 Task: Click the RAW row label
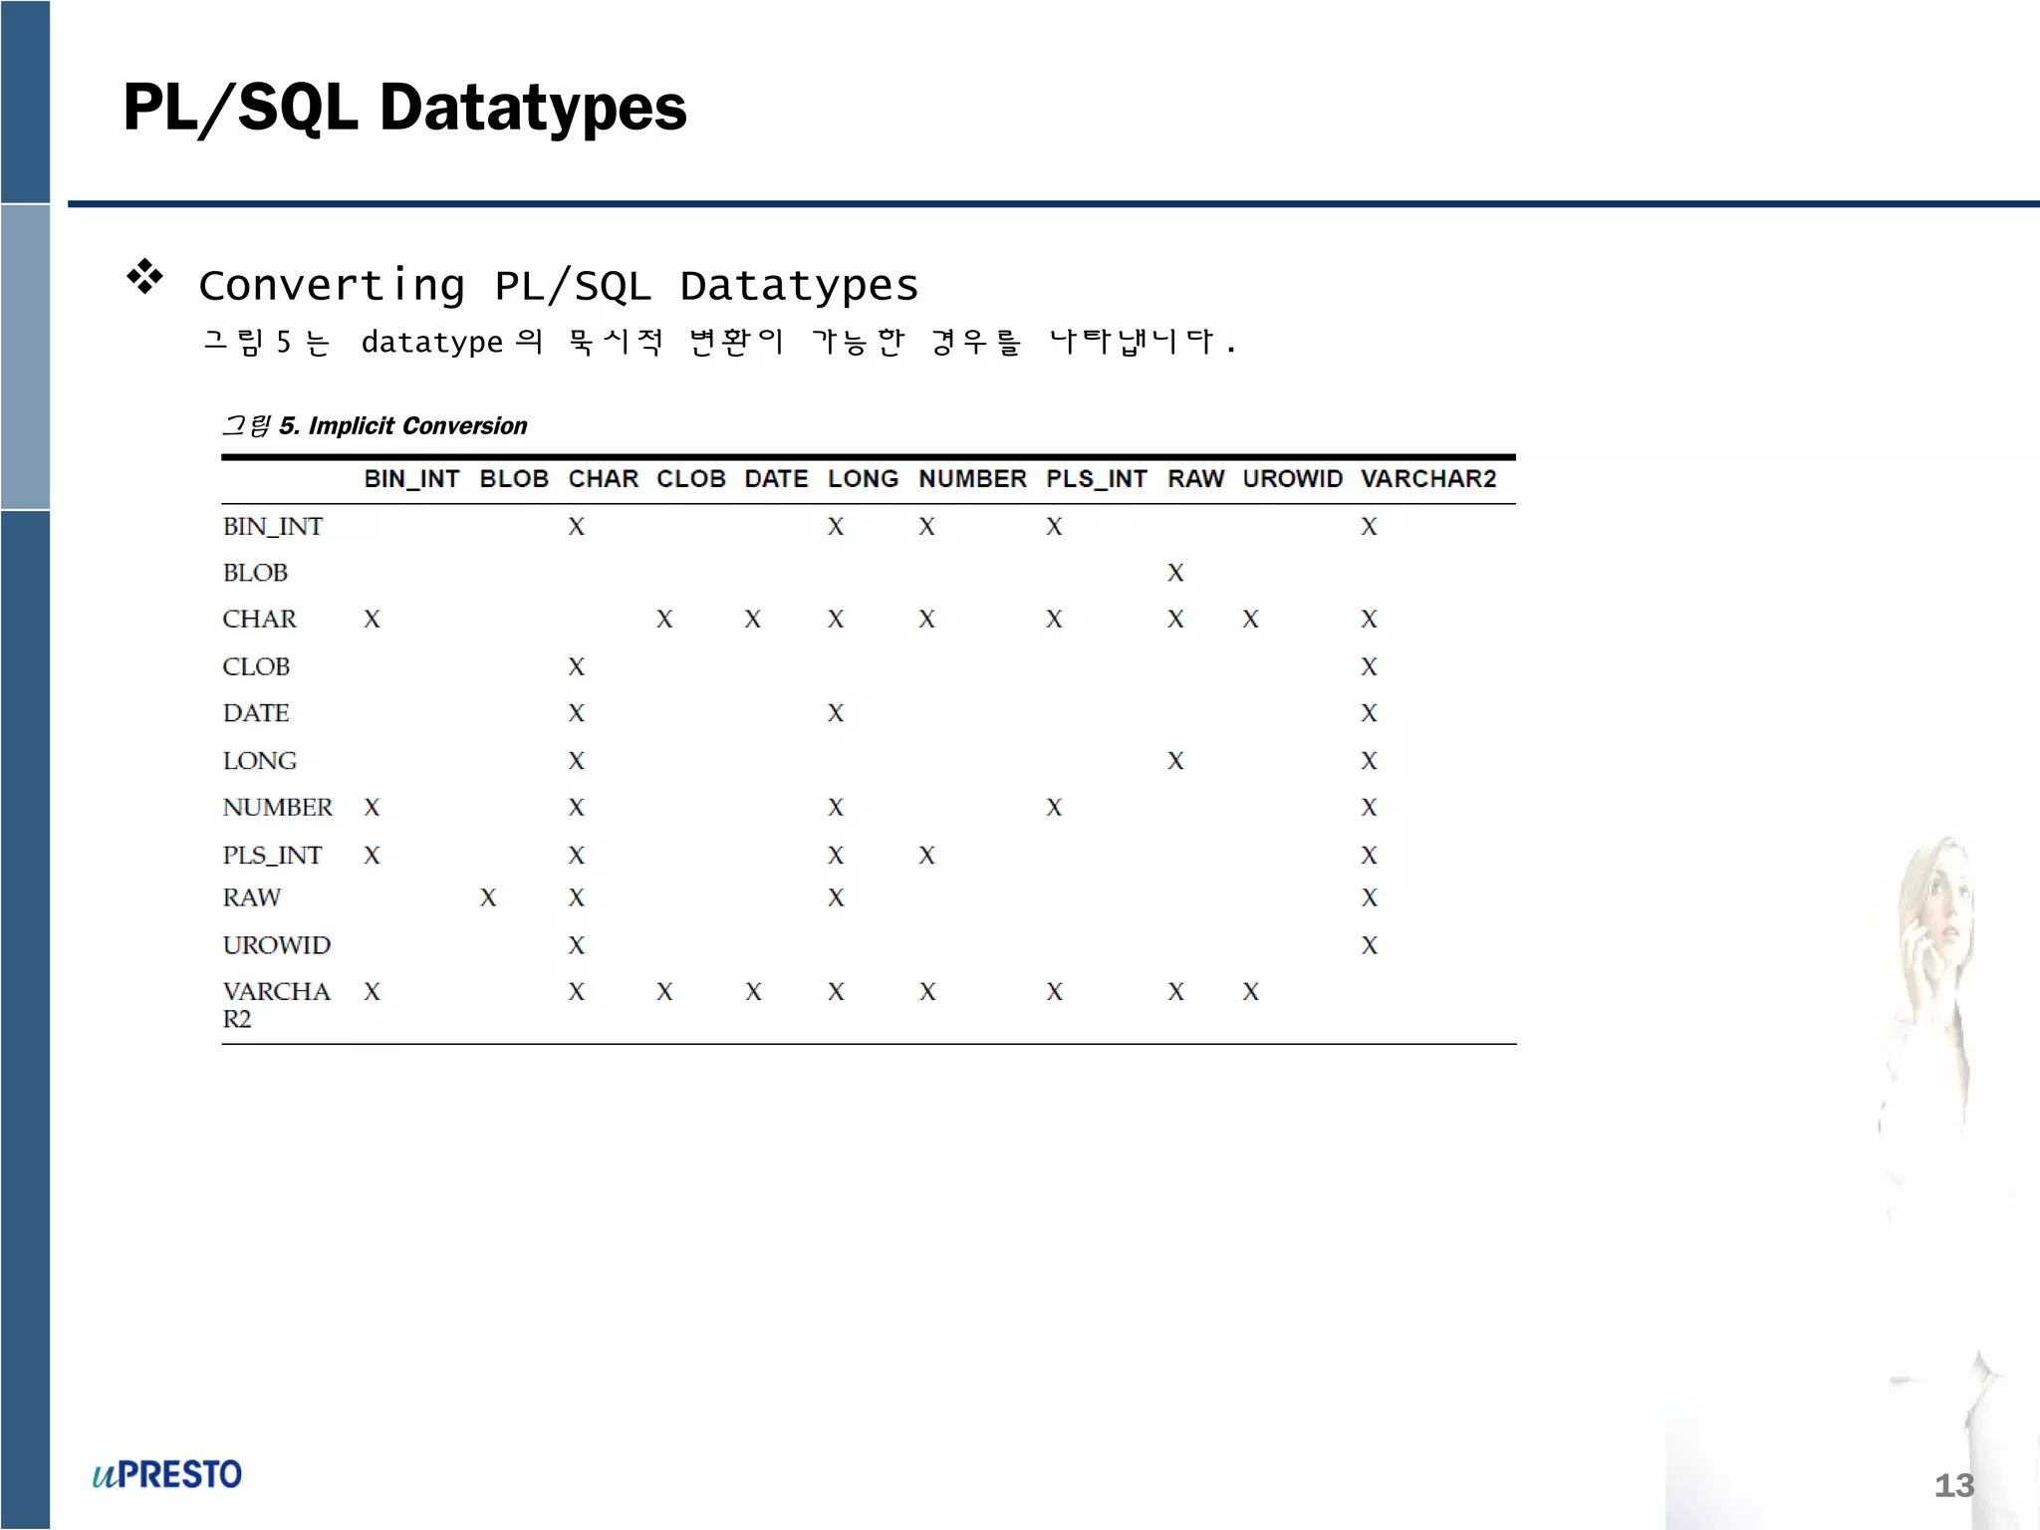click(252, 898)
